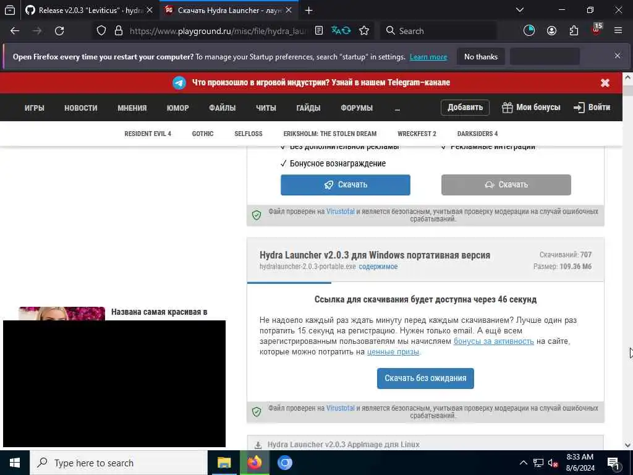Focus the Firefox Search box

(x=438, y=31)
